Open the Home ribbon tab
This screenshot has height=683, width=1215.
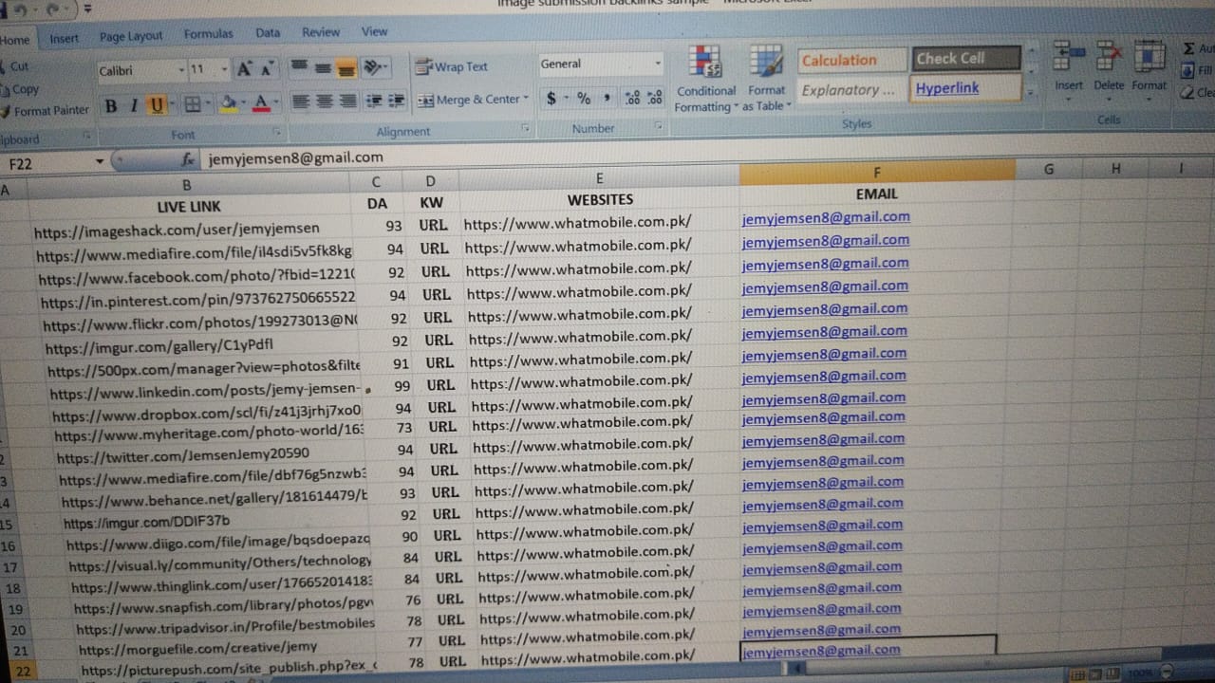point(15,40)
